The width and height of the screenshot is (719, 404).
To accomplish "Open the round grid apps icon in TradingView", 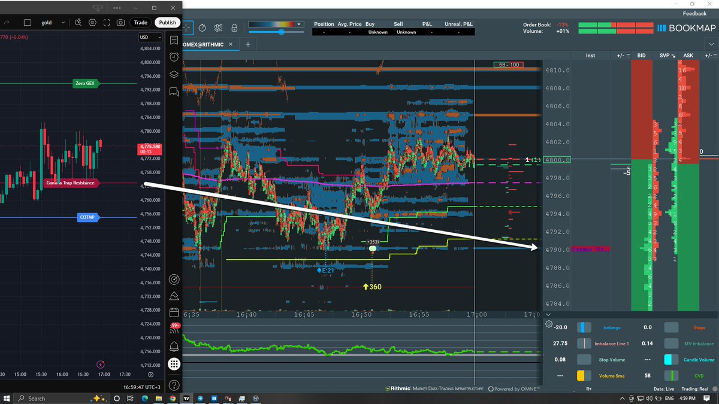I will pos(174,364).
